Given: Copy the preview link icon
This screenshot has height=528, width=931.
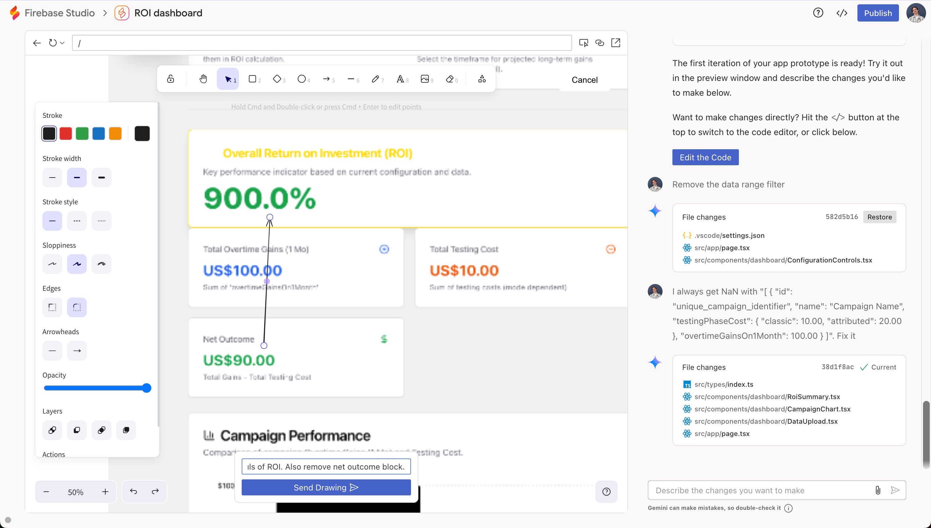Looking at the screenshot, I should (600, 43).
